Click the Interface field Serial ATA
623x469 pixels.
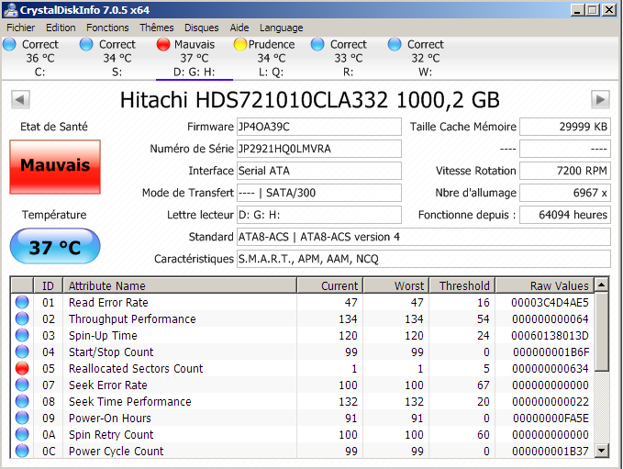click(319, 171)
